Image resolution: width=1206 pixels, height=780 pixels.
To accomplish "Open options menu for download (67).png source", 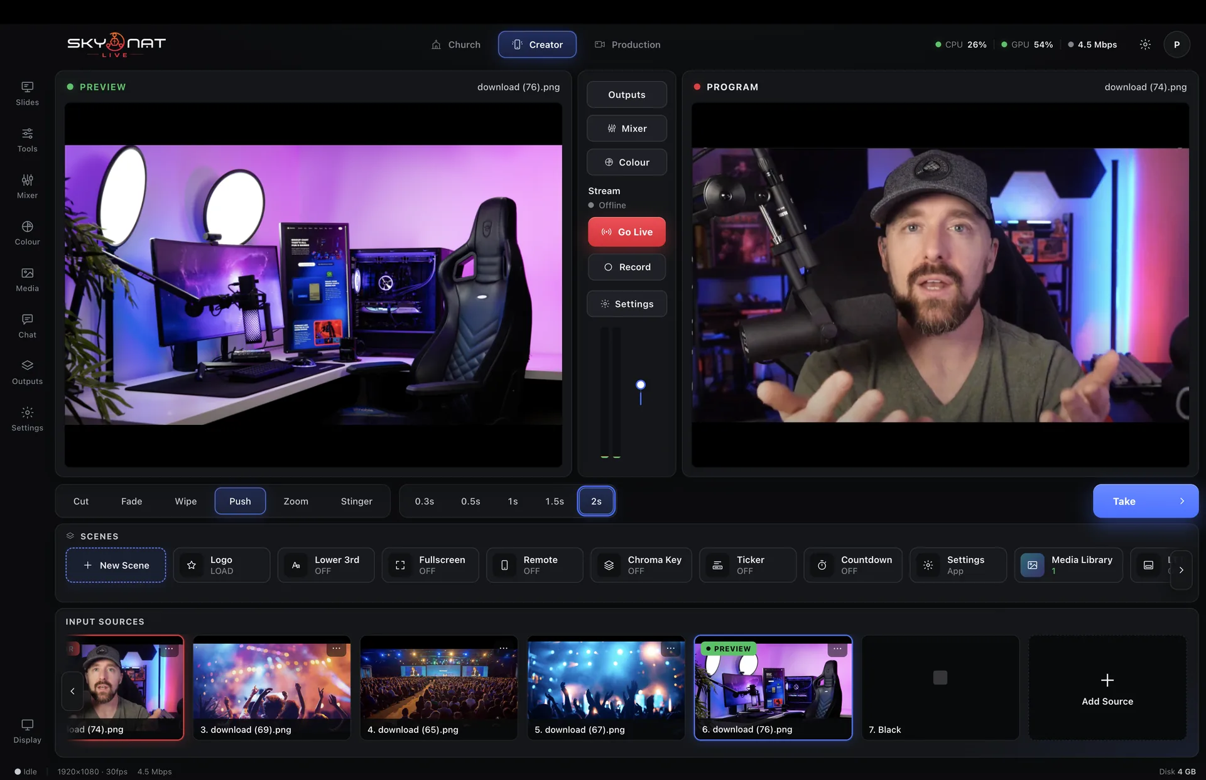I will point(671,648).
